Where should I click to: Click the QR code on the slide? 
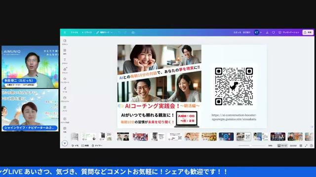(x=234, y=87)
